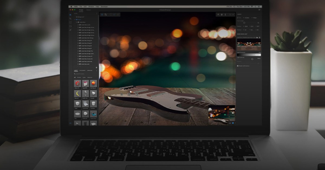Show all assets with the All filter
The height and width of the screenshot is (170, 325).
click(75, 77)
